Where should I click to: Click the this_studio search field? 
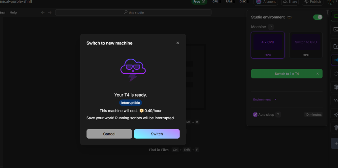[133, 13]
